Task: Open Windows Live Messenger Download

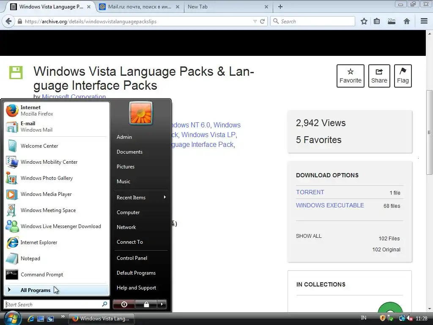Action: 57,226
